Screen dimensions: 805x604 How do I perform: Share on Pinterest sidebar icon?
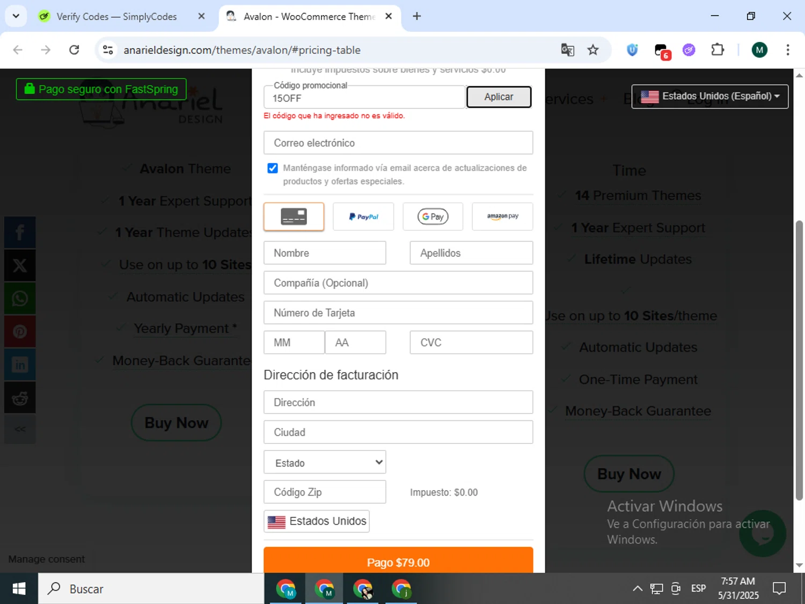click(x=20, y=332)
